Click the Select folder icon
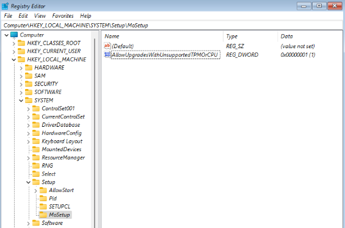 pos(36,174)
